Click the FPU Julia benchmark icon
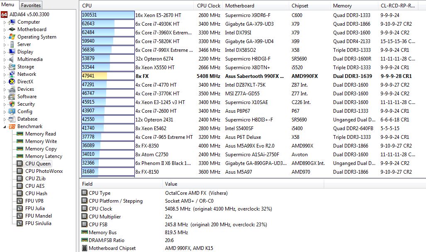This screenshot has width=426, height=252. 20,208
